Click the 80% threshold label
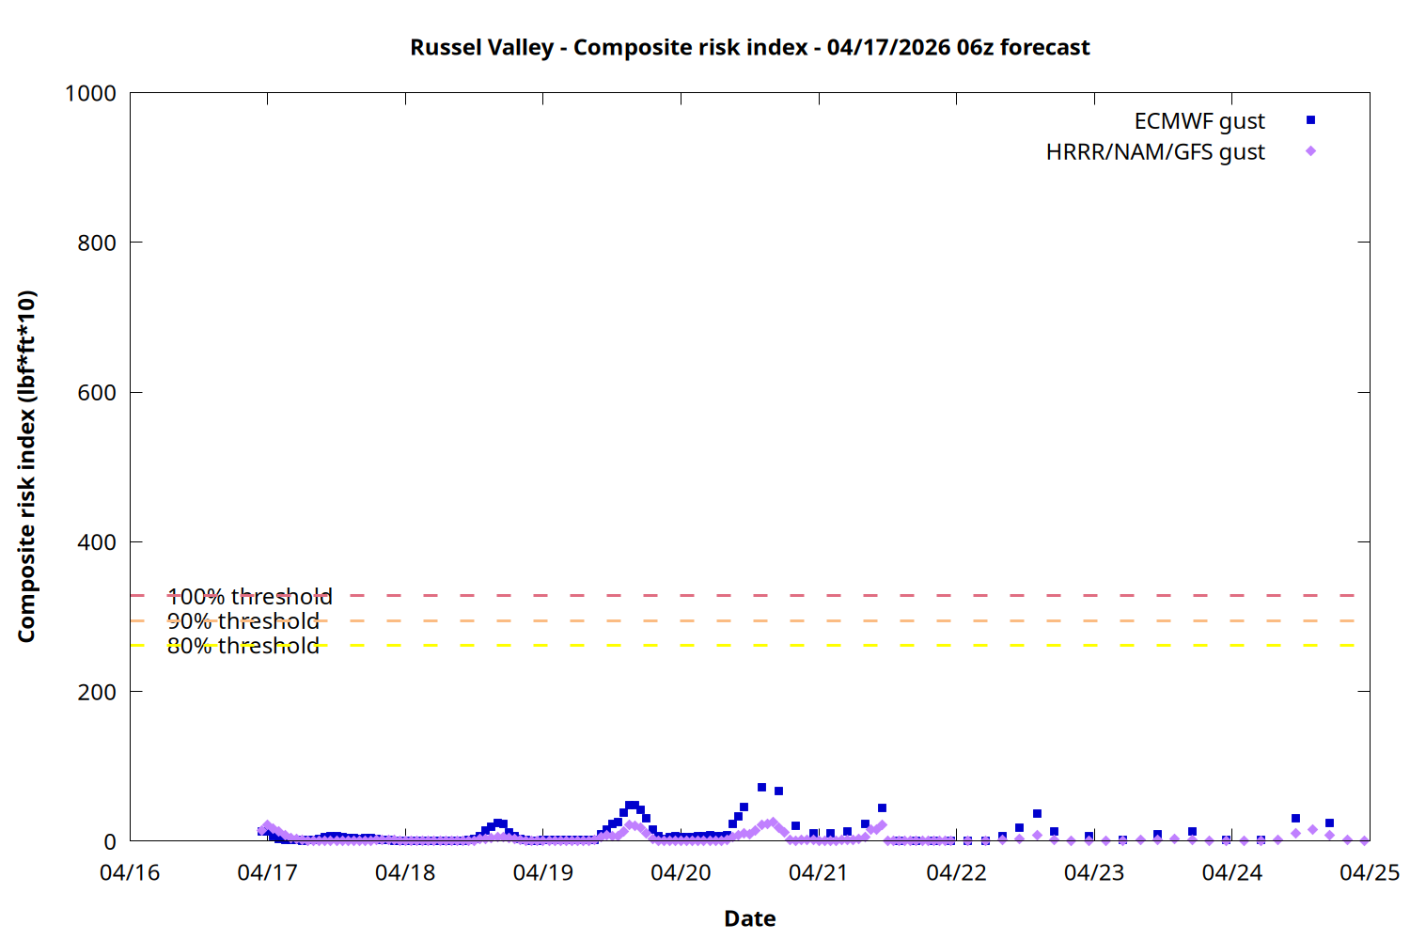The image size is (1410, 940). (243, 646)
